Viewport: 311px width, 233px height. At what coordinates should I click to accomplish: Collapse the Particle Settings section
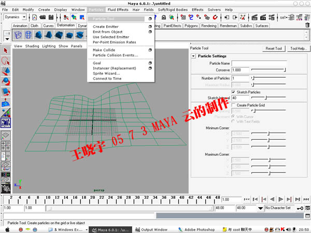(x=193, y=56)
